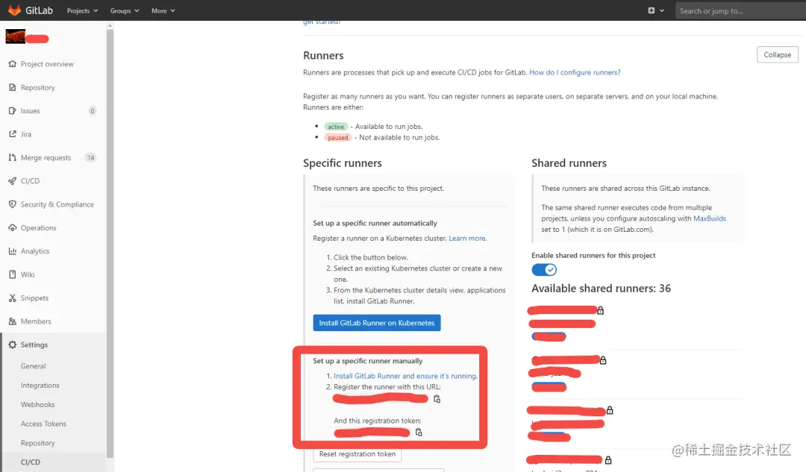
Task: Open Integrations settings submenu item
Action: point(40,386)
